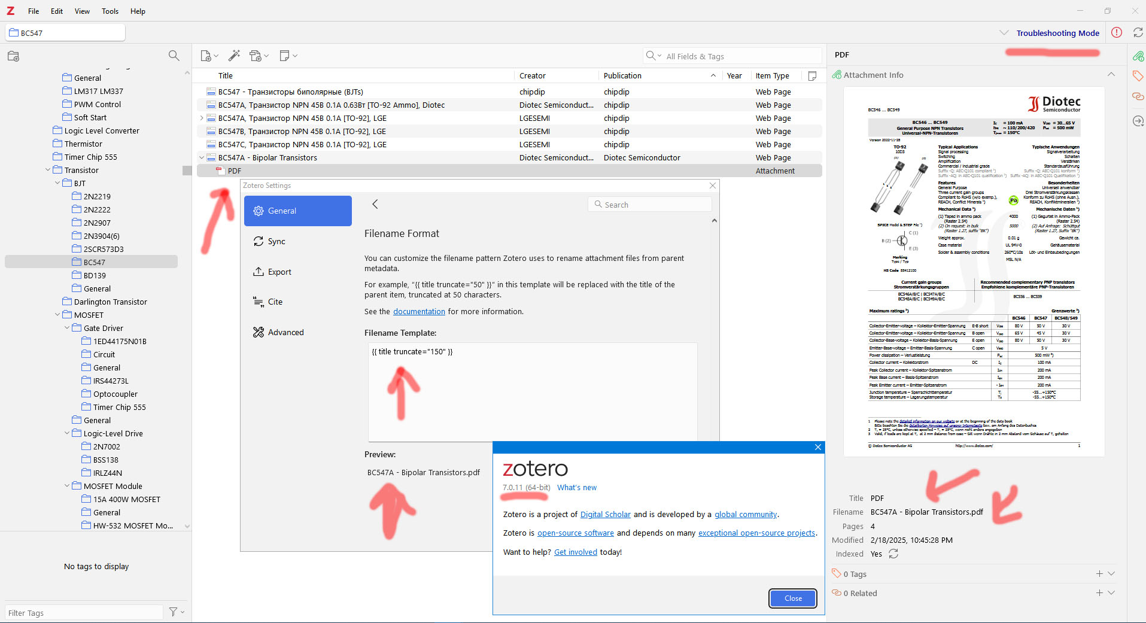Collapse the MOSFET Module collection
The height and width of the screenshot is (623, 1146).
tap(67, 486)
